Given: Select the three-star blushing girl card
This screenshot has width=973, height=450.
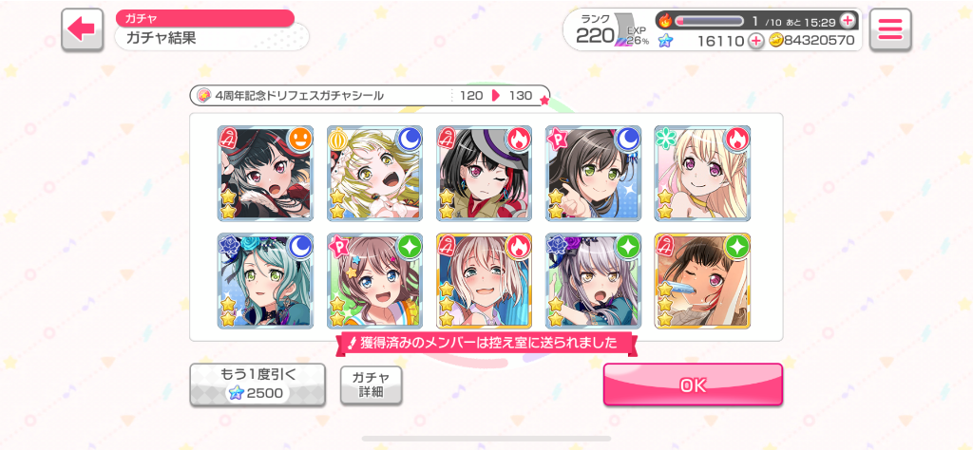Looking at the screenshot, I should (484, 281).
